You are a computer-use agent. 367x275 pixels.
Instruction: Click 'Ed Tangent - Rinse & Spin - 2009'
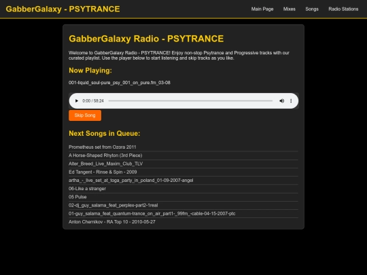[183, 172]
